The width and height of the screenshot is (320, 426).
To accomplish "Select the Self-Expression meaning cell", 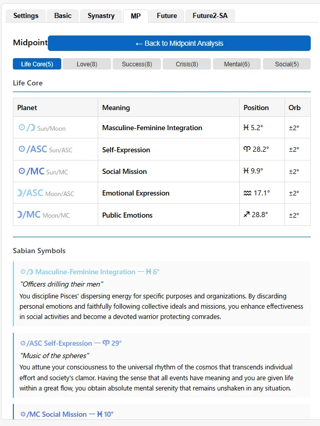I will pos(169,149).
